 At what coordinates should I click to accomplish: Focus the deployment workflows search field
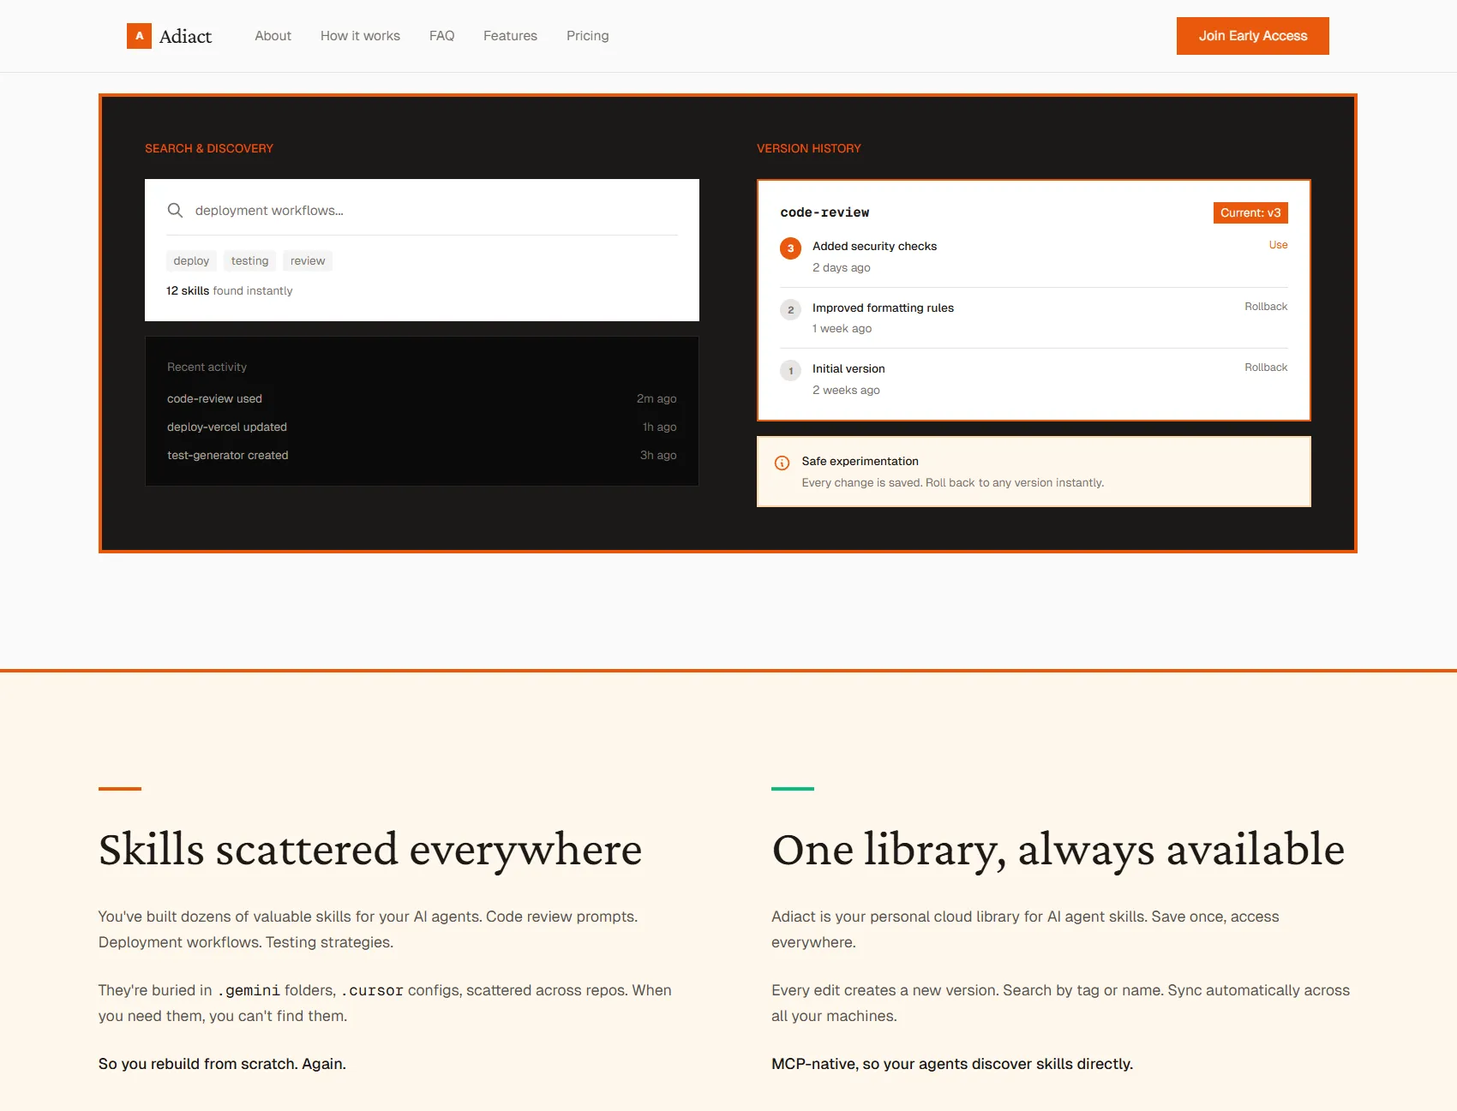[422, 211]
